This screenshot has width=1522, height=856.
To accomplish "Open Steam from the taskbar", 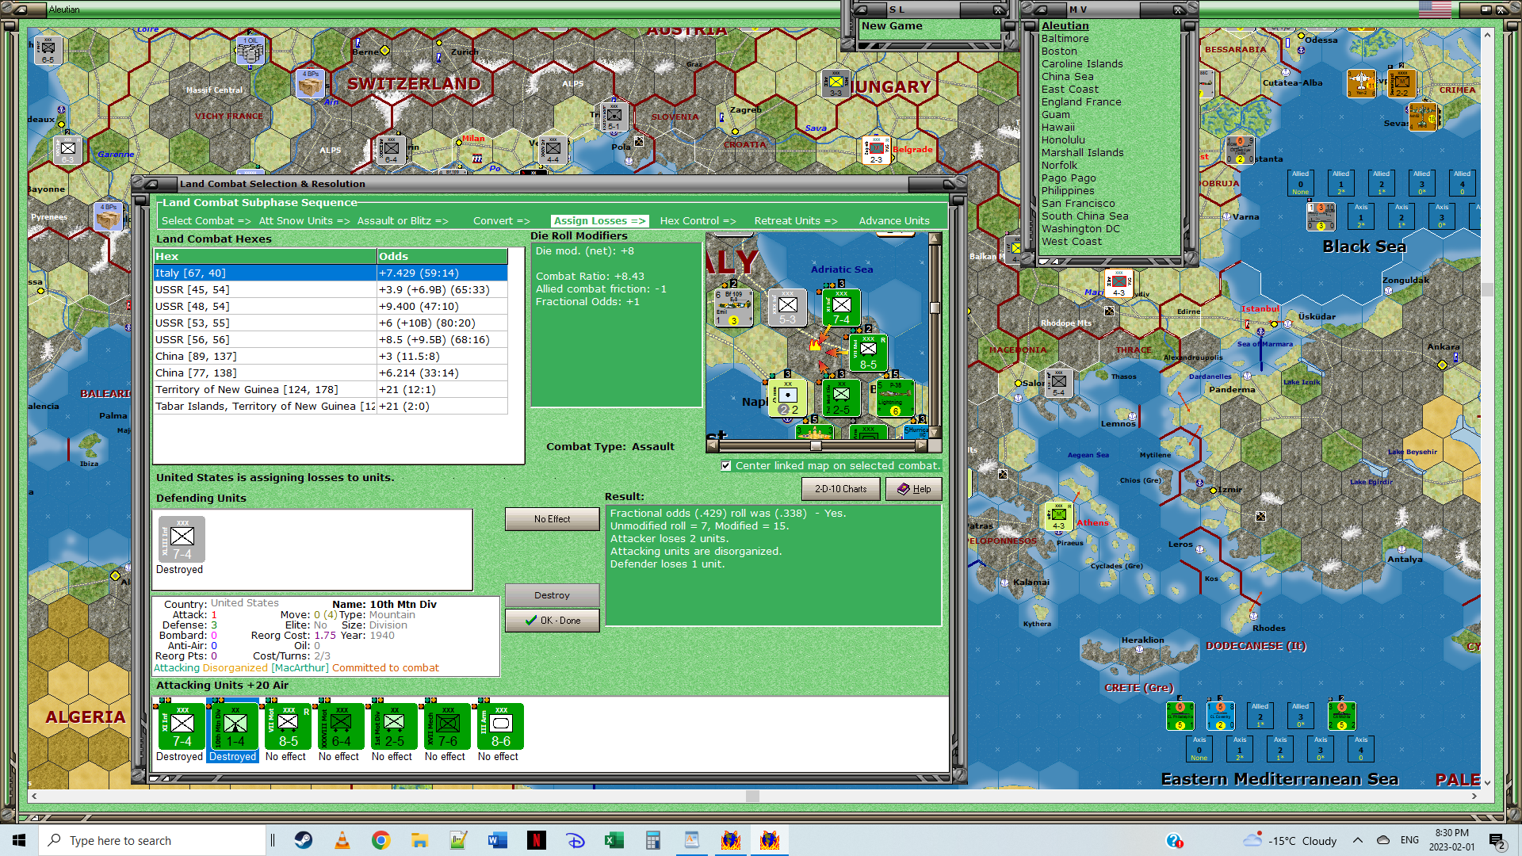I will (x=304, y=840).
